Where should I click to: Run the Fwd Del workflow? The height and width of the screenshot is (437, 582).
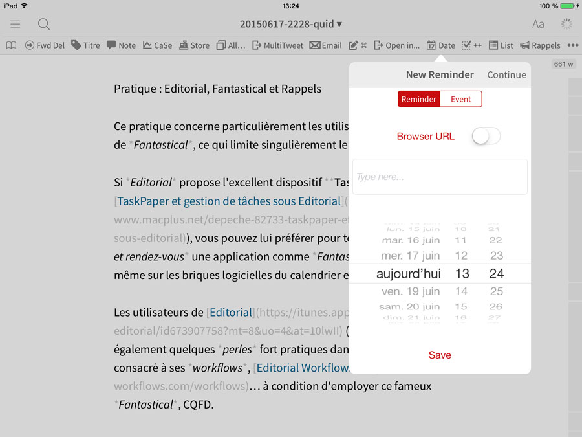pos(45,45)
